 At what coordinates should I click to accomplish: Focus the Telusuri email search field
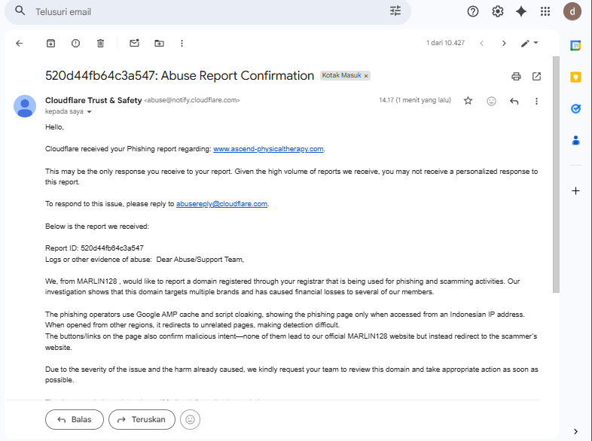click(208, 12)
